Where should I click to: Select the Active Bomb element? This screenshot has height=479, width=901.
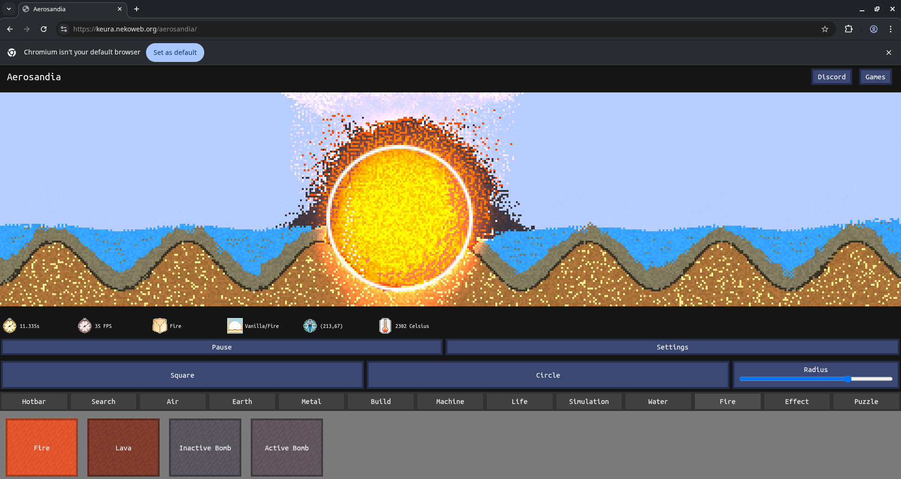(287, 448)
